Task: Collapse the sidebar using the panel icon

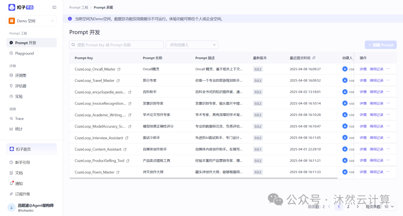Action: tap(54, 7)
